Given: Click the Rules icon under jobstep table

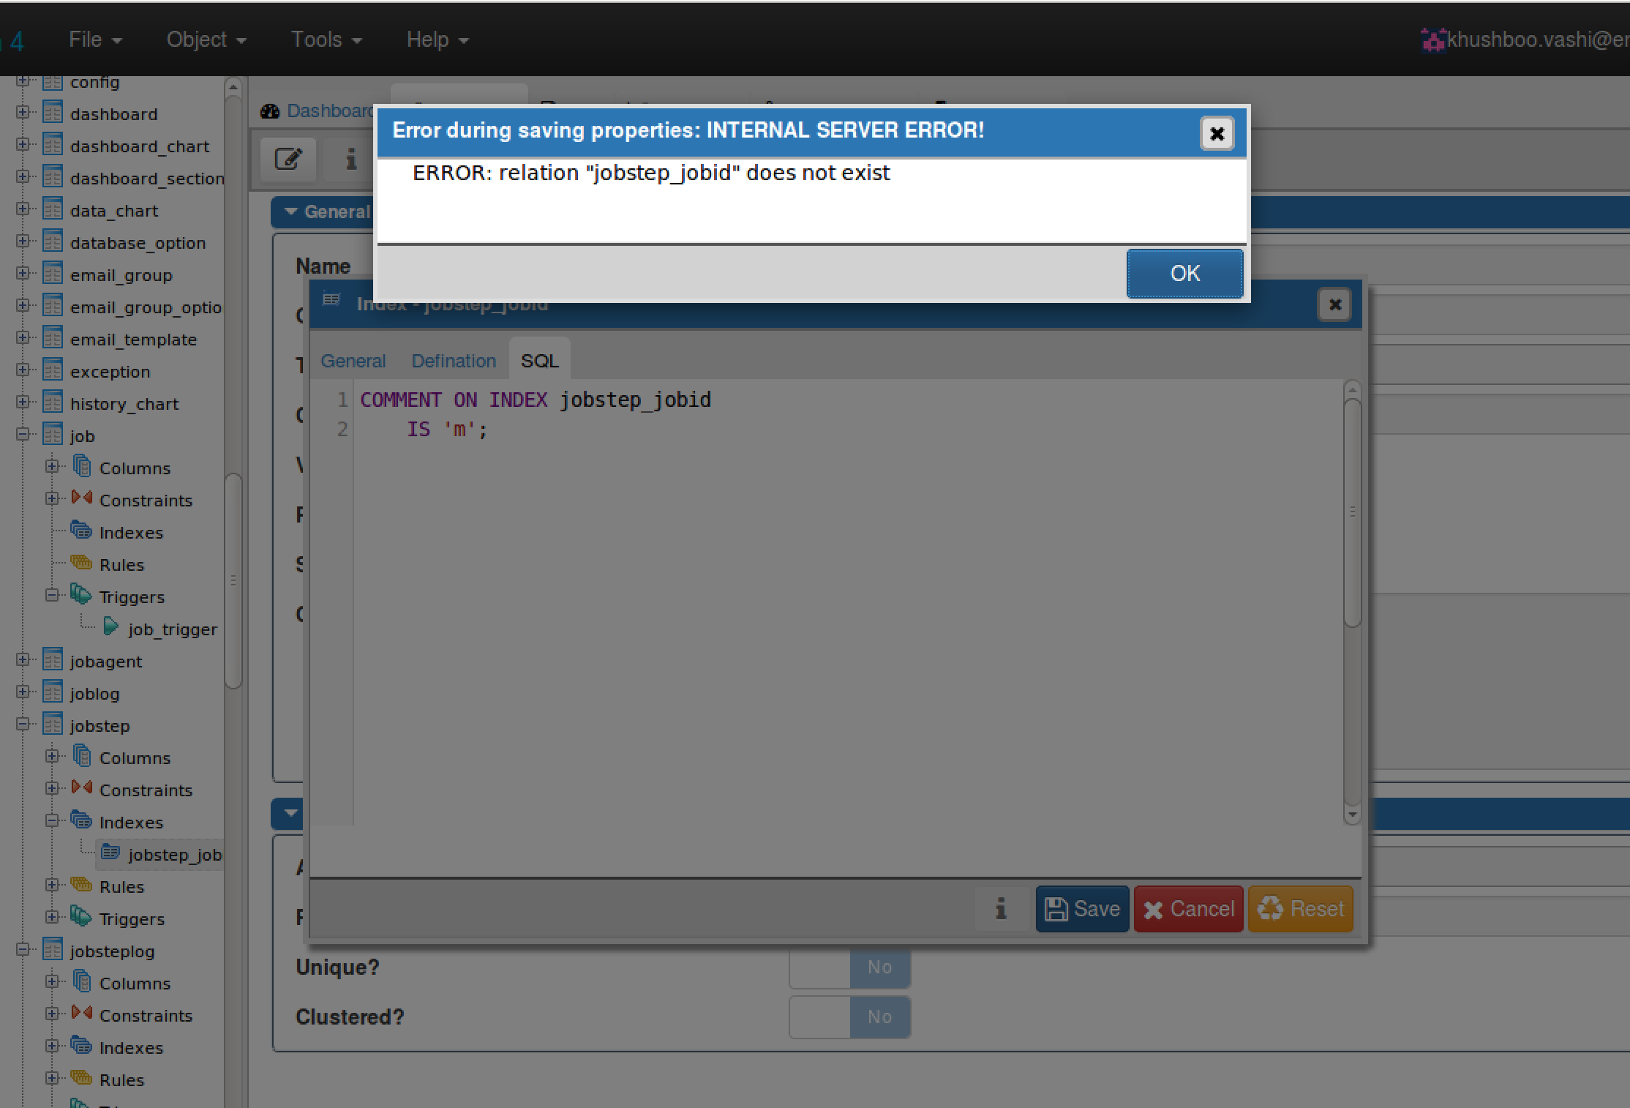Looking at the screenshot, I should (x=81, y=885).
